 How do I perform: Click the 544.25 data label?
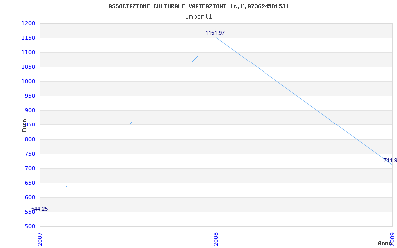coord(40,209)
